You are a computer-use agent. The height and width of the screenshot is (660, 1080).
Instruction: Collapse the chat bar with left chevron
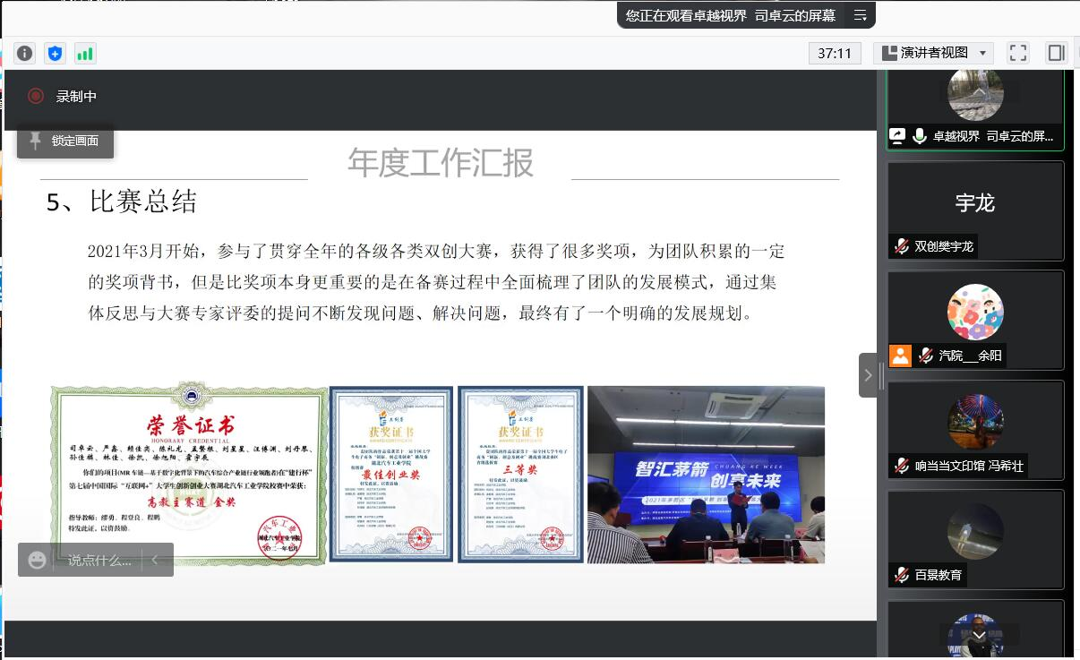pyautogui.click(x=154, y=560)
